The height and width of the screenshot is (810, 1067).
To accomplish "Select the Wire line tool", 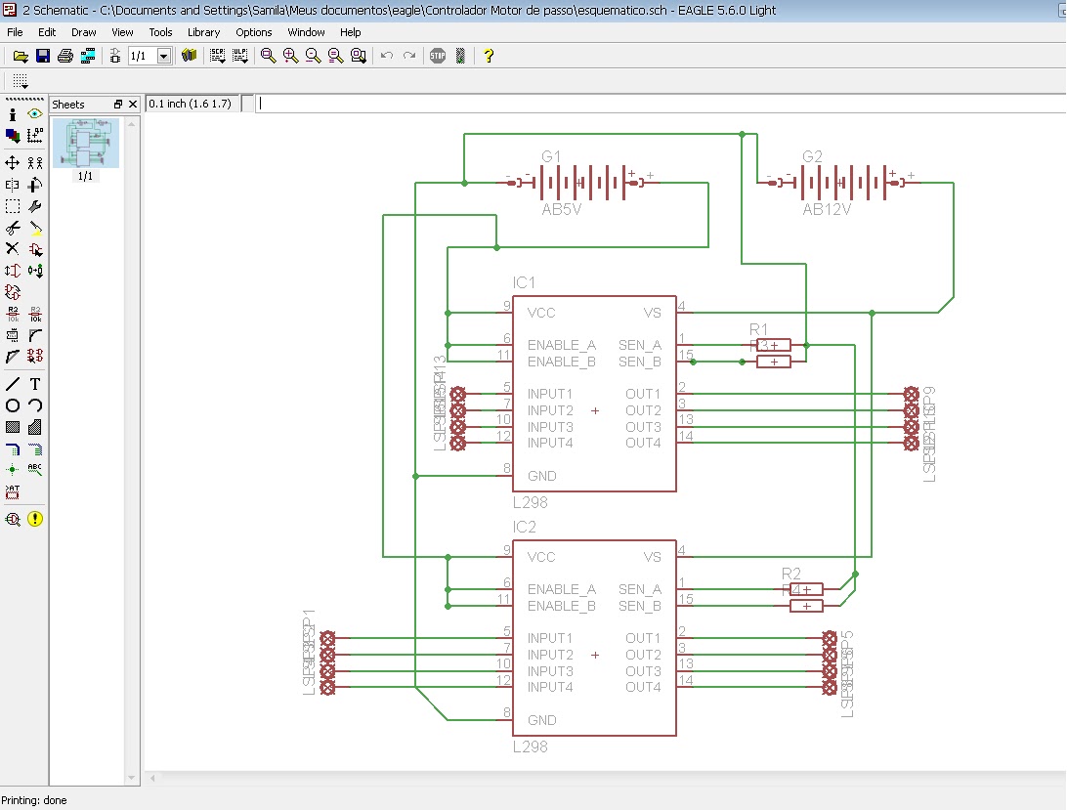I will [13, 384].
